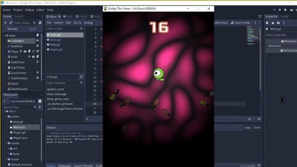Go to previous edited script location arrow
Screen dimensions: 297x167
point(255,23)
